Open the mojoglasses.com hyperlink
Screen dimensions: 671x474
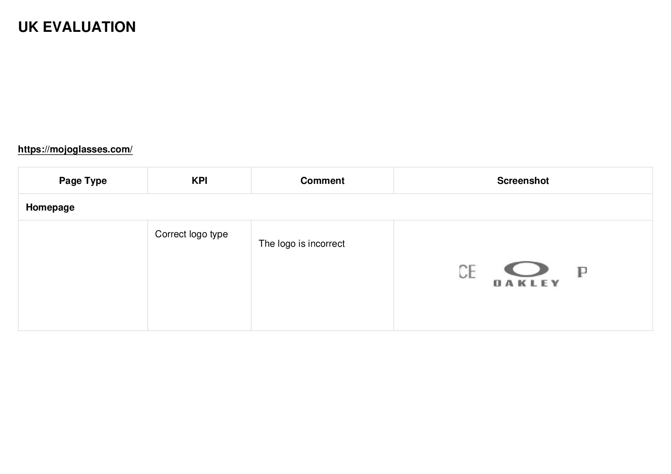[75, 149]
